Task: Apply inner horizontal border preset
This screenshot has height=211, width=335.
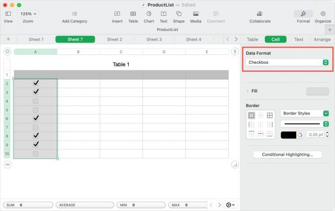Action: 261,134
